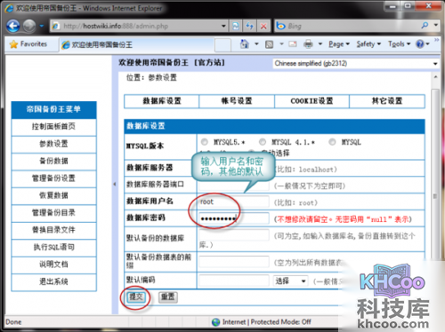Click the 提交 submit button
The width and height of the screenshot is (445, 332).
coord(136,297)
